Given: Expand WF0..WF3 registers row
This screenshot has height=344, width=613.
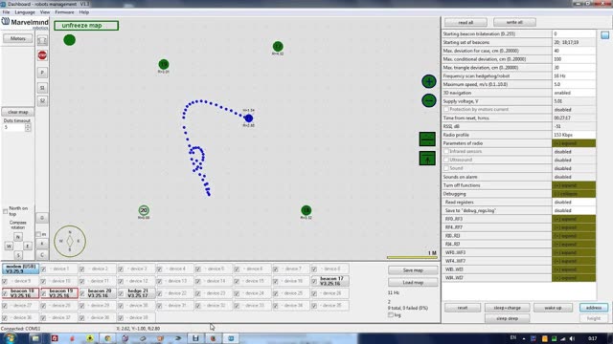Looking at the screenshot, I should [x=574, y=252].
